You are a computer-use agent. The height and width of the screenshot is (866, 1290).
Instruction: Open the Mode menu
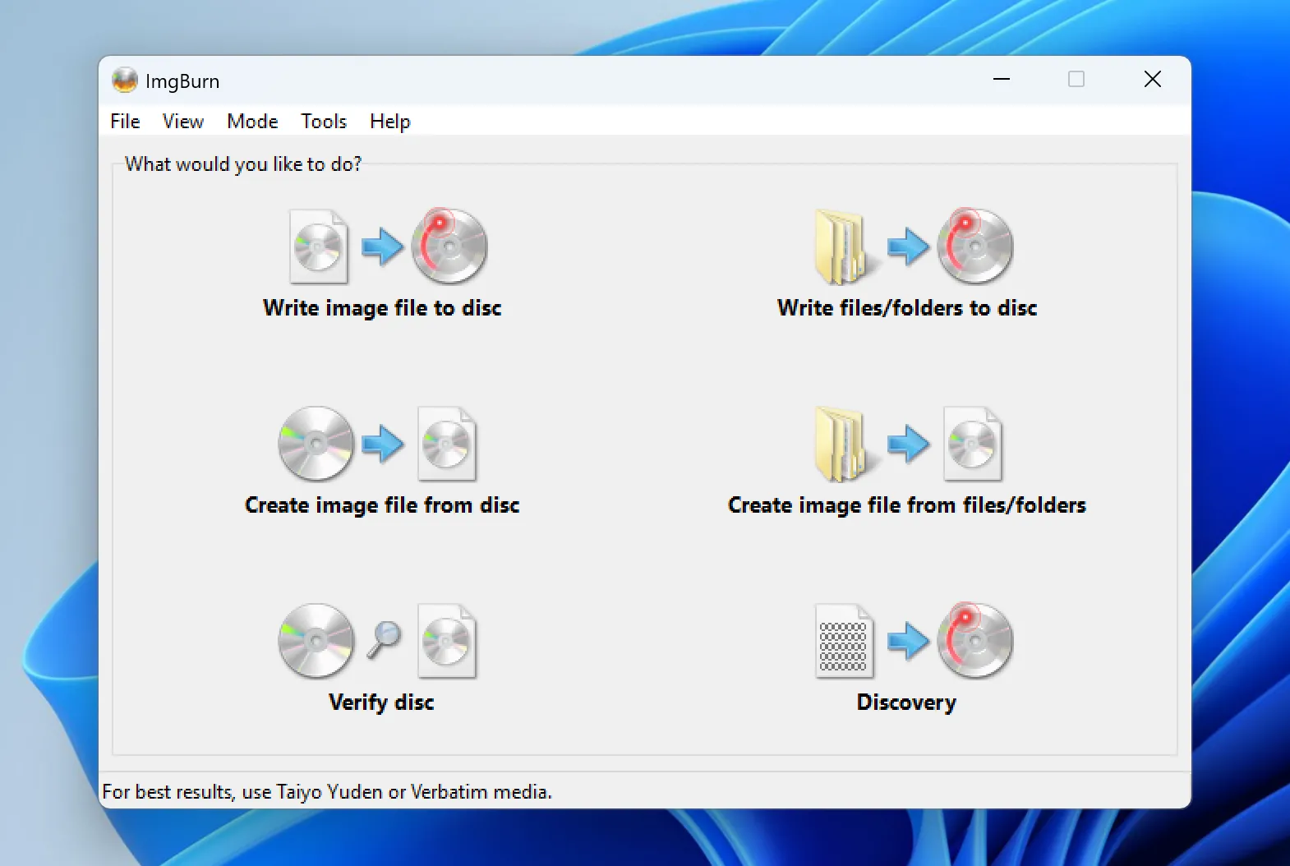click(252, 122)
